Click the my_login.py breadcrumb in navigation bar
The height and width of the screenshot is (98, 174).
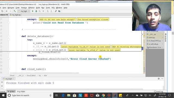(x=15, y=15)
